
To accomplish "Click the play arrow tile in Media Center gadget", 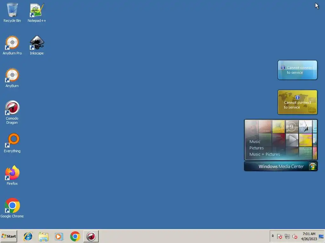I will tap(292, 140).
